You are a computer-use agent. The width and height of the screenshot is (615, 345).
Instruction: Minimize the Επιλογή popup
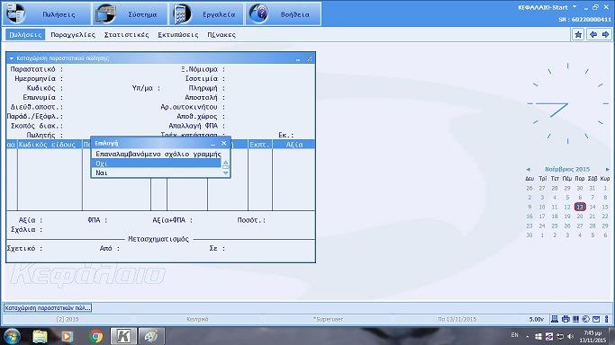[213, 144]
